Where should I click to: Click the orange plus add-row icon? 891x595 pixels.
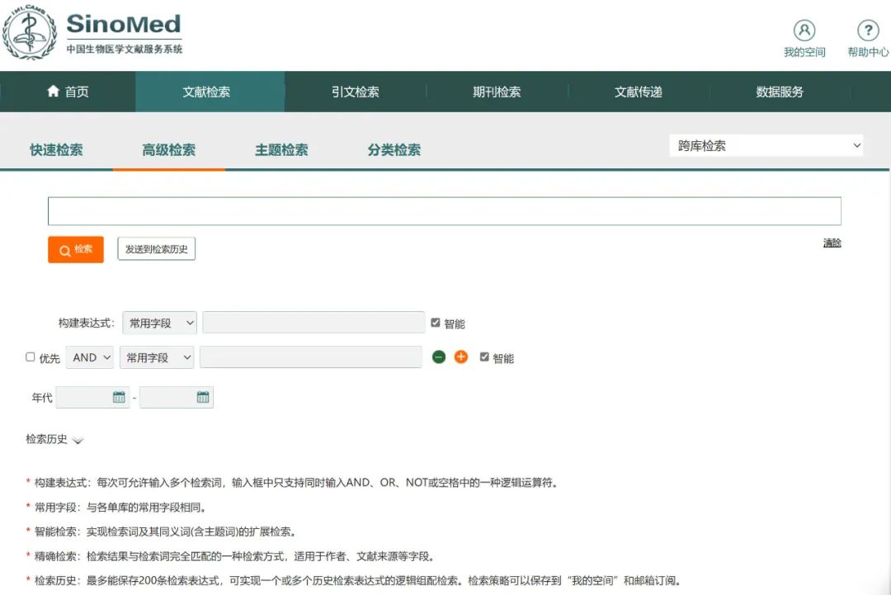tap(461, 357)
